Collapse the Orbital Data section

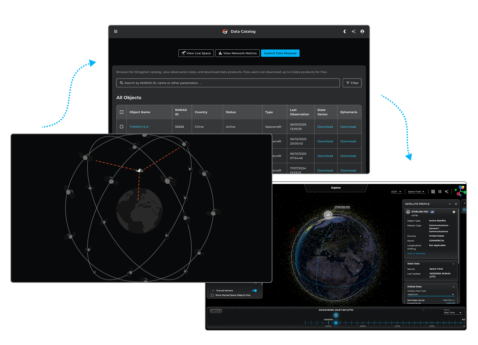tap(453, 286)
